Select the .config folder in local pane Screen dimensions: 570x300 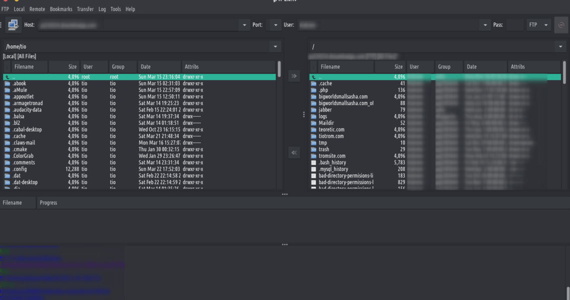(20, 169)
